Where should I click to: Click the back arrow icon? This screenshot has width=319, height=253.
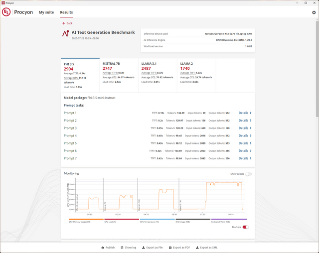tap(64, 23)
